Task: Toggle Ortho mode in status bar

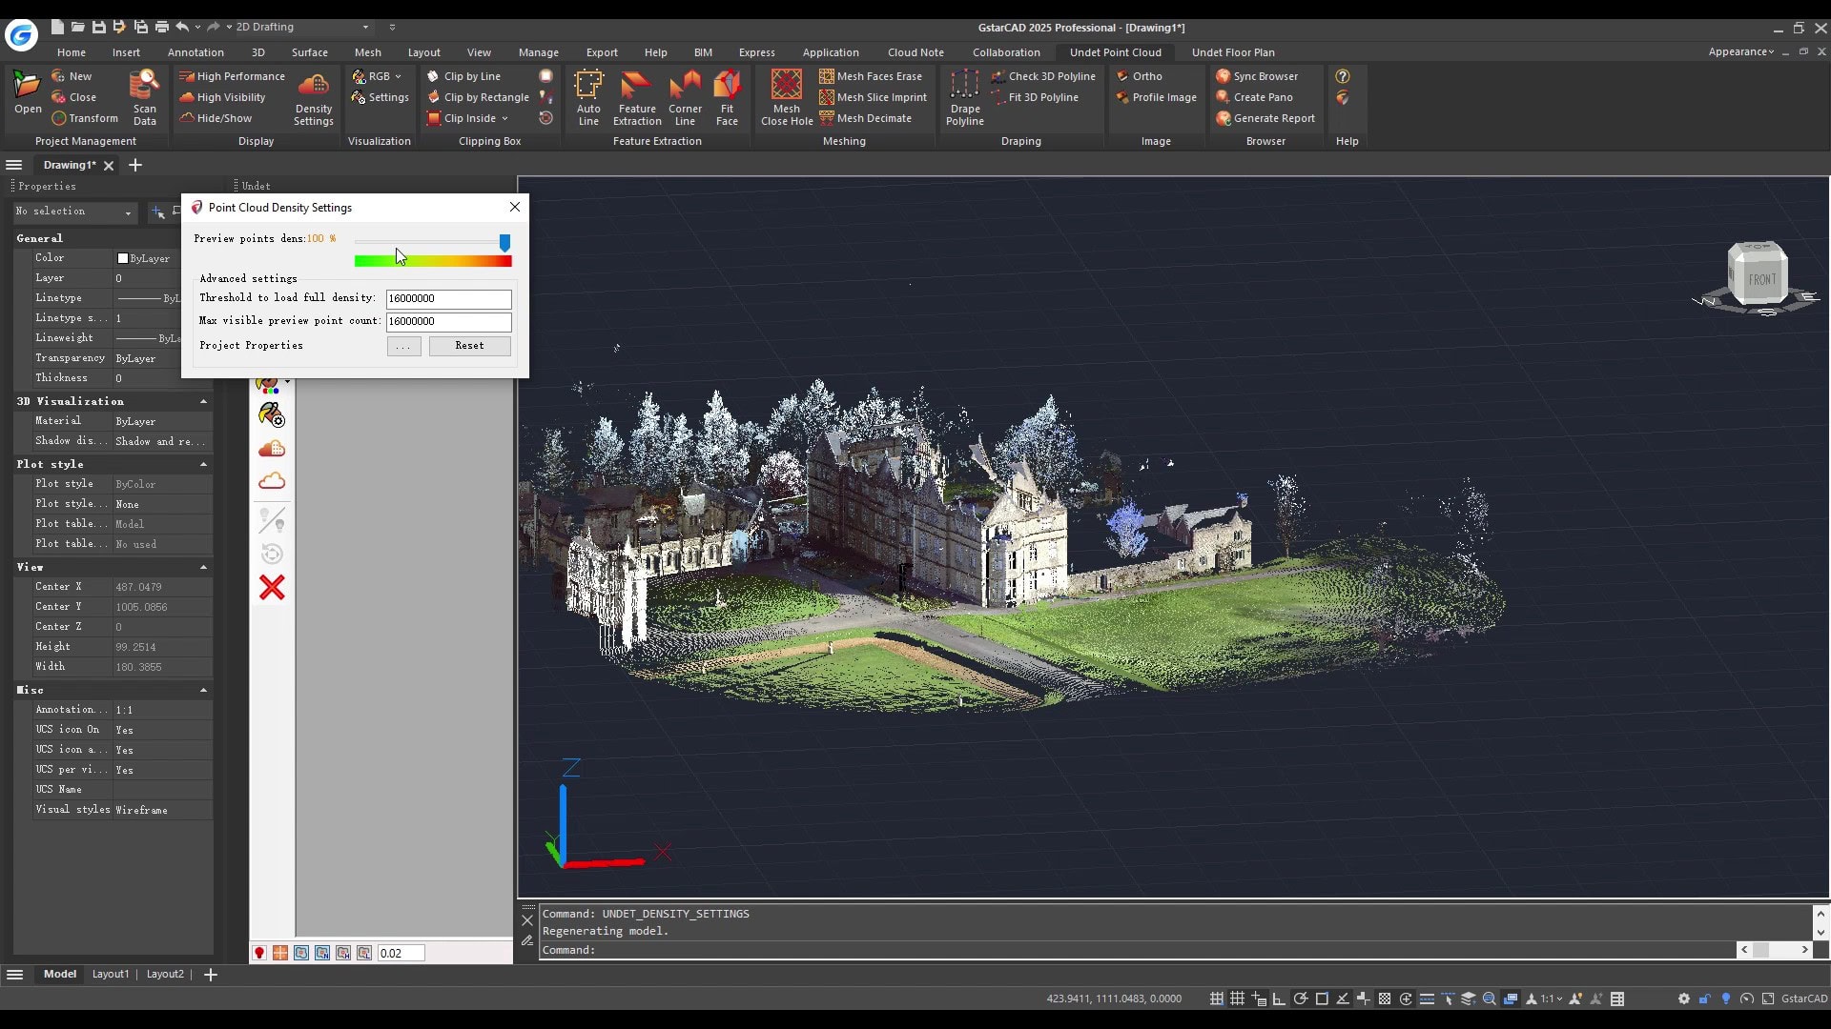Action: click(1279, 999)
